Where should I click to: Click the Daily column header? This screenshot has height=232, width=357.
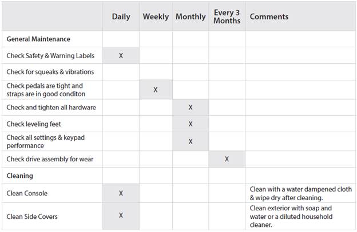point(121,17)
